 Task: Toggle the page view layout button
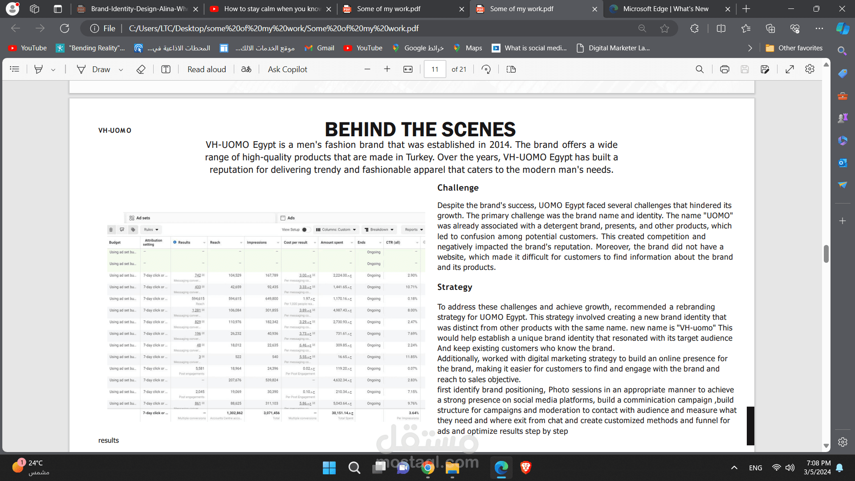[x=511, y=69]
